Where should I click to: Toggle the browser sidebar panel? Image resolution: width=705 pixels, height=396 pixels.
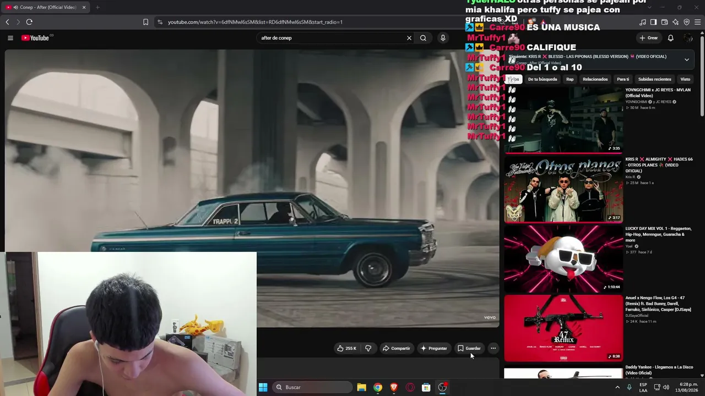pyautogui.click(x=653, y=22)
